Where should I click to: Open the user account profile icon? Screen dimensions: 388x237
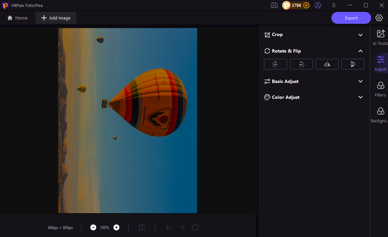[x=318, y=5]
